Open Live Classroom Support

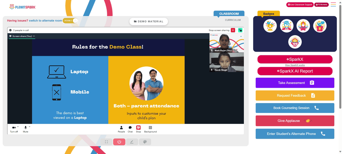coord(300,4)
